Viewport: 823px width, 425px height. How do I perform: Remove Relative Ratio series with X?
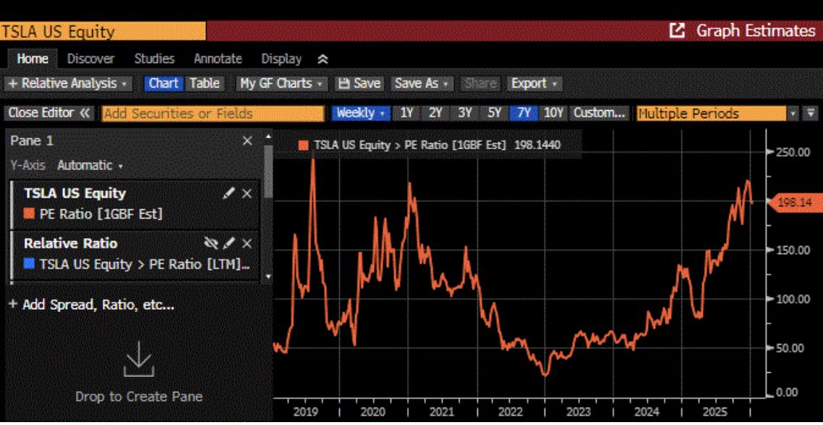[247, 243]
